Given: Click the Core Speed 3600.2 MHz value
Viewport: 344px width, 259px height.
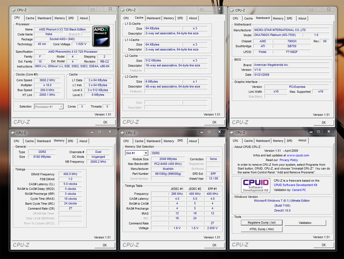Looking at the screenshot, I should tap(47, 80).
